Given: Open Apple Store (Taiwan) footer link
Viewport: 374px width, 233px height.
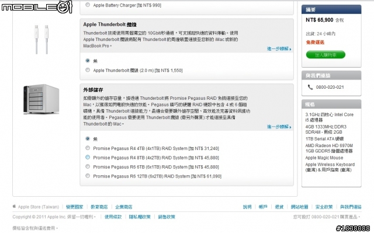Looking at the screenshot, I should [39, 207].
